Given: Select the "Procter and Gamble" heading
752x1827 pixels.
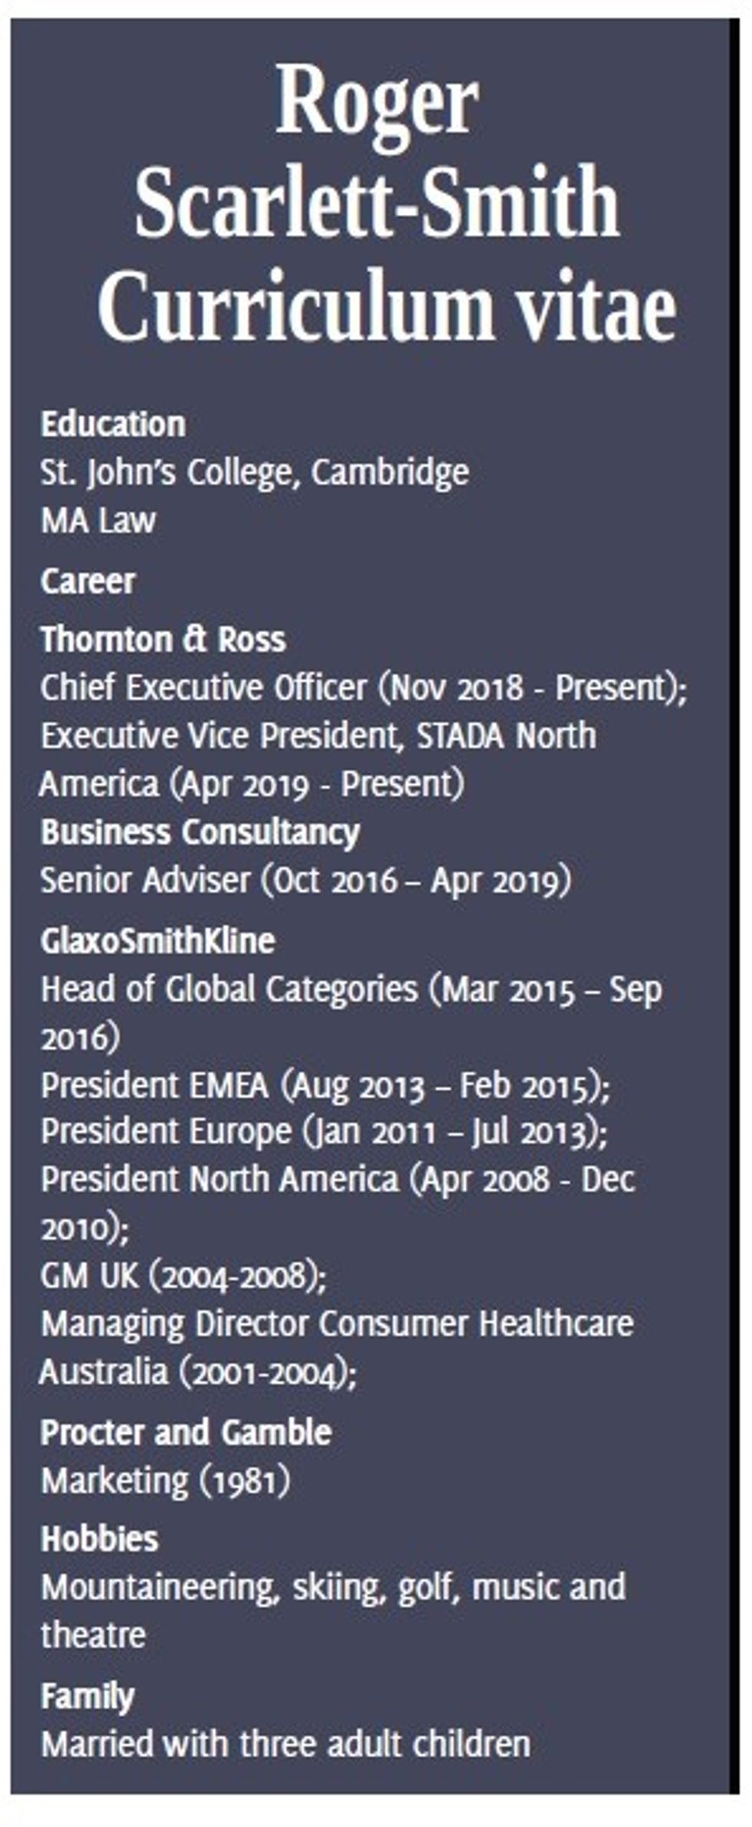Looking at the screenshot, I should pyautogui.click(x=186, y=1432).
